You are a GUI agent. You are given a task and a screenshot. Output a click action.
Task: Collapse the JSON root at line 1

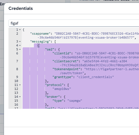(x=20, y=30)
